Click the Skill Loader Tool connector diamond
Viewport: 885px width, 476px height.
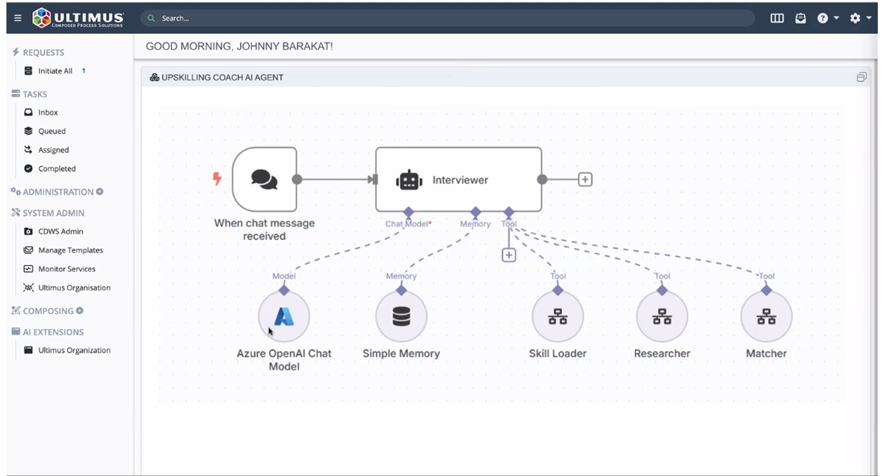coord(557,290)
